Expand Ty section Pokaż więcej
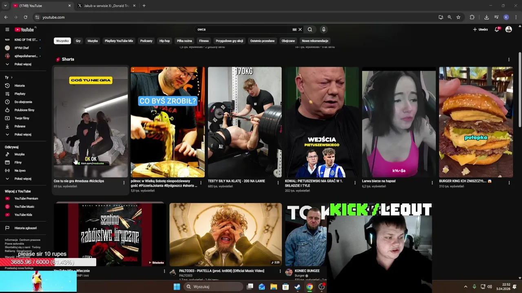 [22, 134]
